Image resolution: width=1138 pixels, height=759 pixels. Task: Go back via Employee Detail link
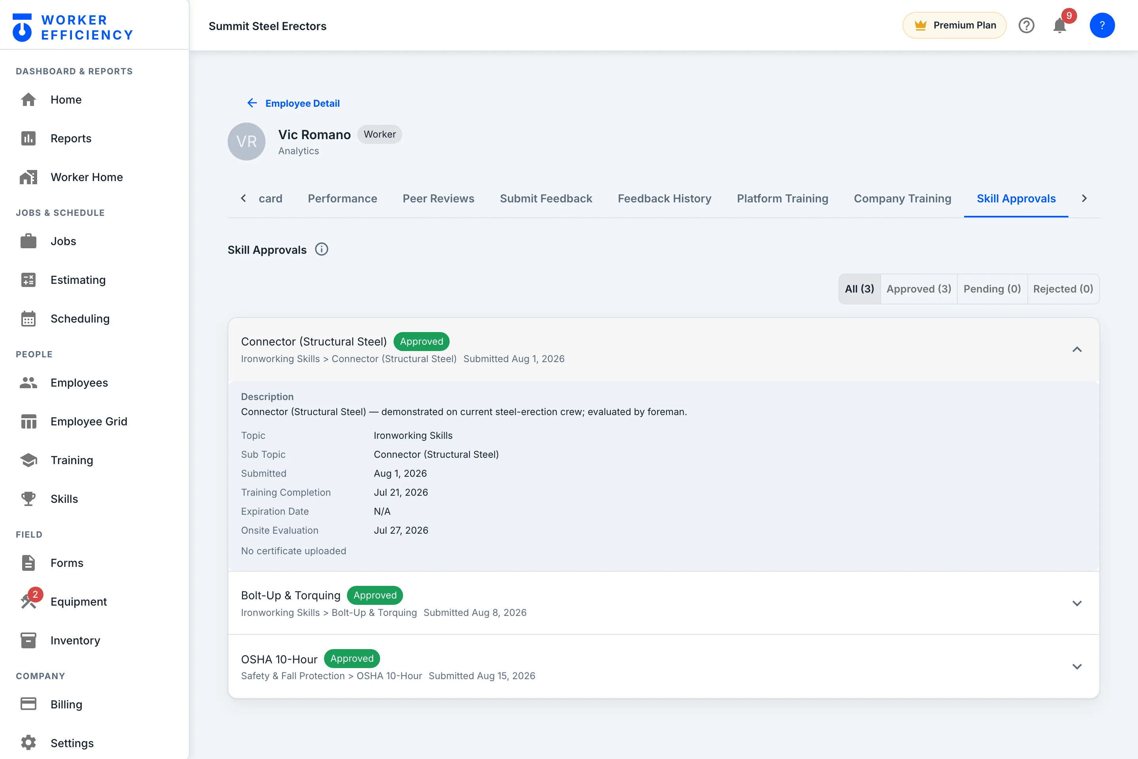[x=293, y=103]
